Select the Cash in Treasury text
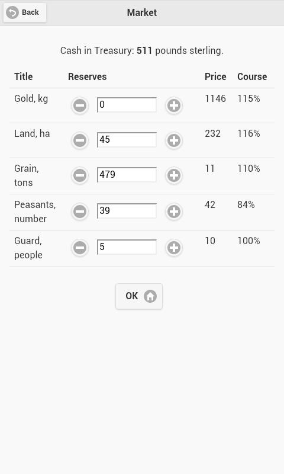The height and width of the screenshot is (474, 284). tap(142, 50)
